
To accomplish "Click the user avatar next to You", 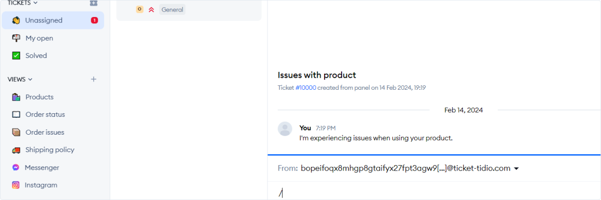I will [x=285, y=129].
